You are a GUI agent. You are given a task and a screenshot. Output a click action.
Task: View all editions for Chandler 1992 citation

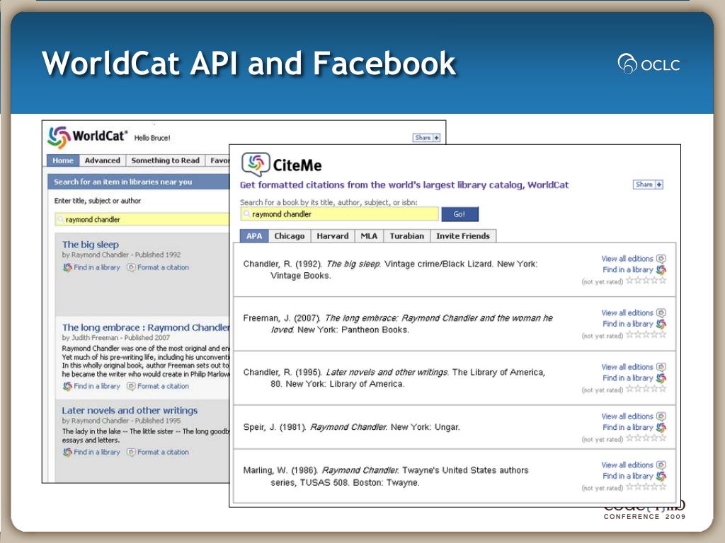coord(627,259)
